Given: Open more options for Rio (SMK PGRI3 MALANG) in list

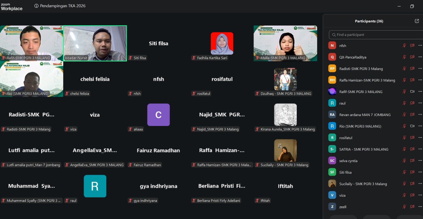Looking at the screenshot, I should click(x=420, y=126).
